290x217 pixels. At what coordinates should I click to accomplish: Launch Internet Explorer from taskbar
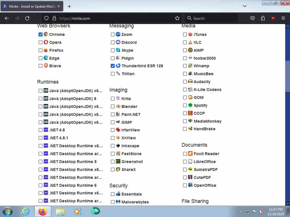tap(25, 211)
